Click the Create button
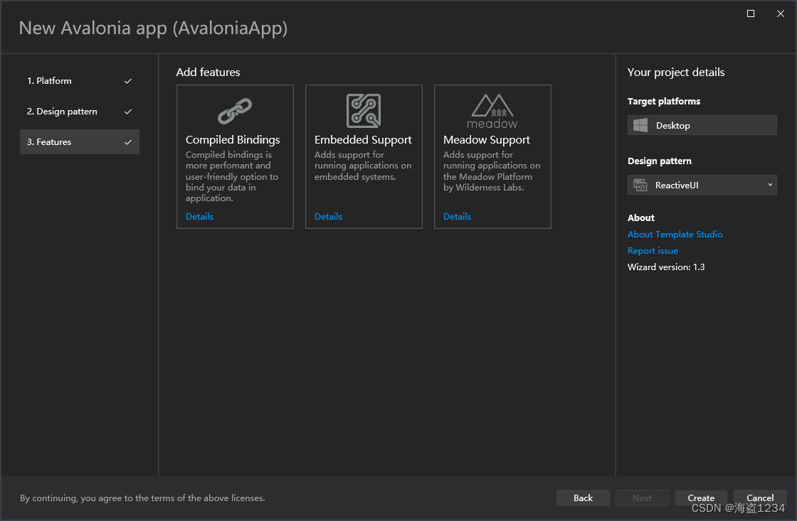 [x=701, y=498]
